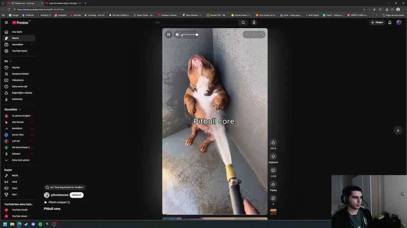The width and height of the screenshot is (407, 228).
Task: Click the search magnifier button
Action: [243, 22]
